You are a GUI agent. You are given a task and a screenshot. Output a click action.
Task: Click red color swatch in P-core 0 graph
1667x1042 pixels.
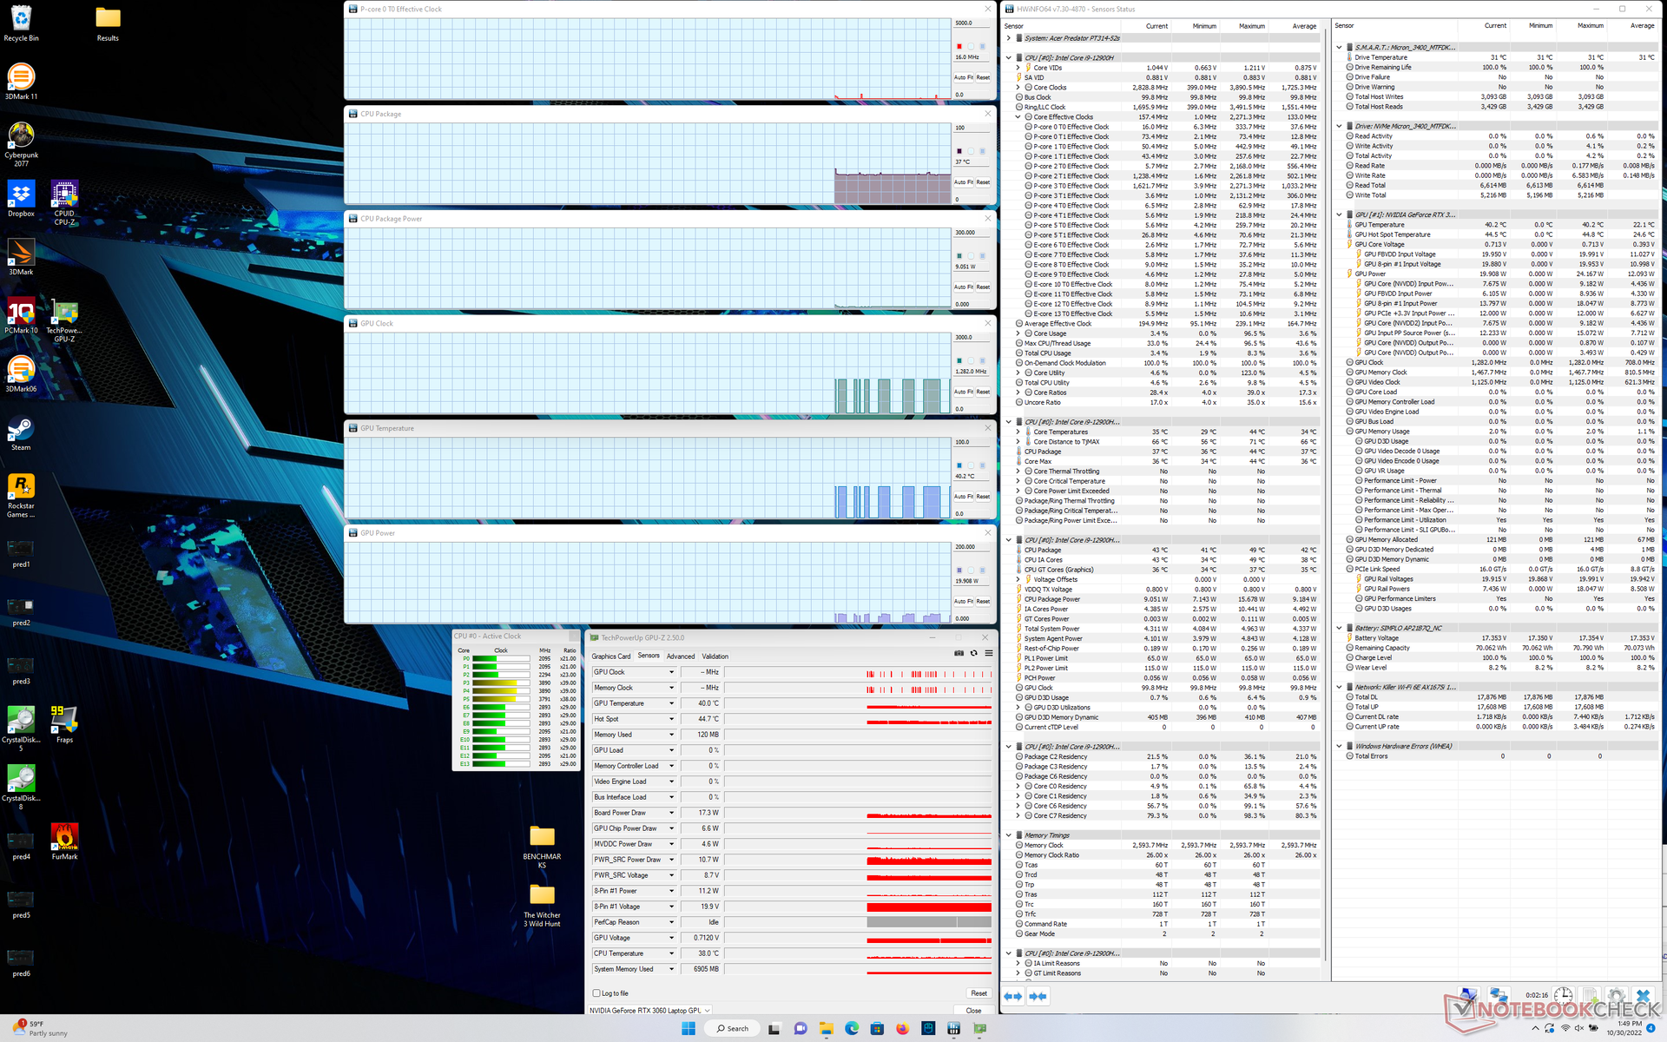(x=959, y=46)
